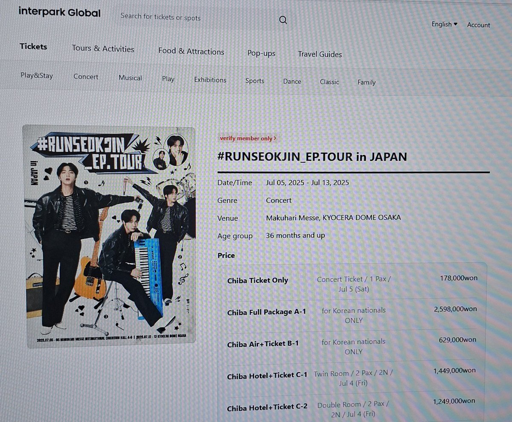Screen dimensions: 512x422
Task: Click the verify member only link
Action: point(248,138)
